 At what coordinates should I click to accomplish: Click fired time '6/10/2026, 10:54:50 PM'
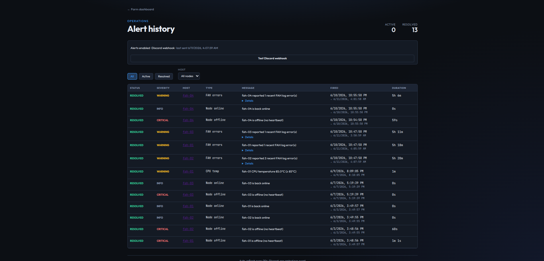(x=348, y=120)
